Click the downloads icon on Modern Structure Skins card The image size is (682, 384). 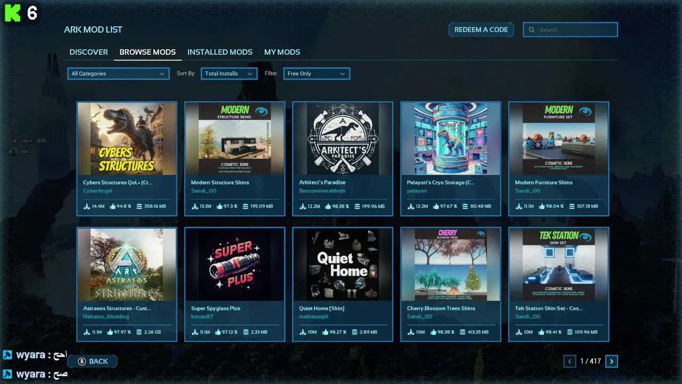pos(194,206)
